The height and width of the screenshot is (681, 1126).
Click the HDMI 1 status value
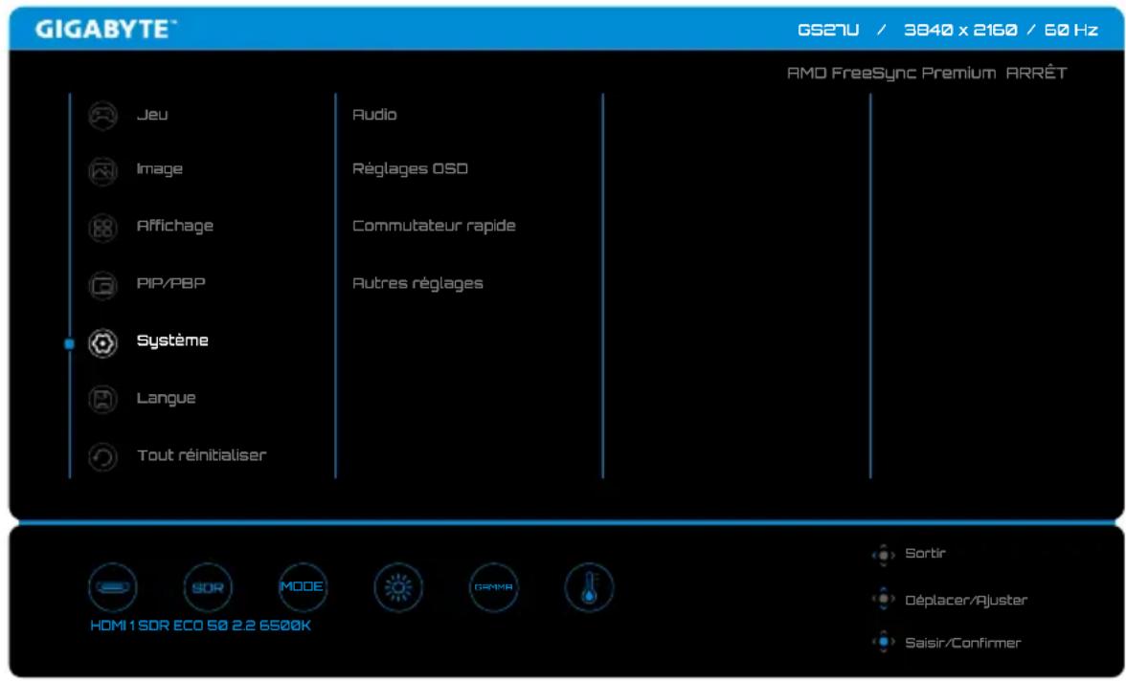coord(113,626)
